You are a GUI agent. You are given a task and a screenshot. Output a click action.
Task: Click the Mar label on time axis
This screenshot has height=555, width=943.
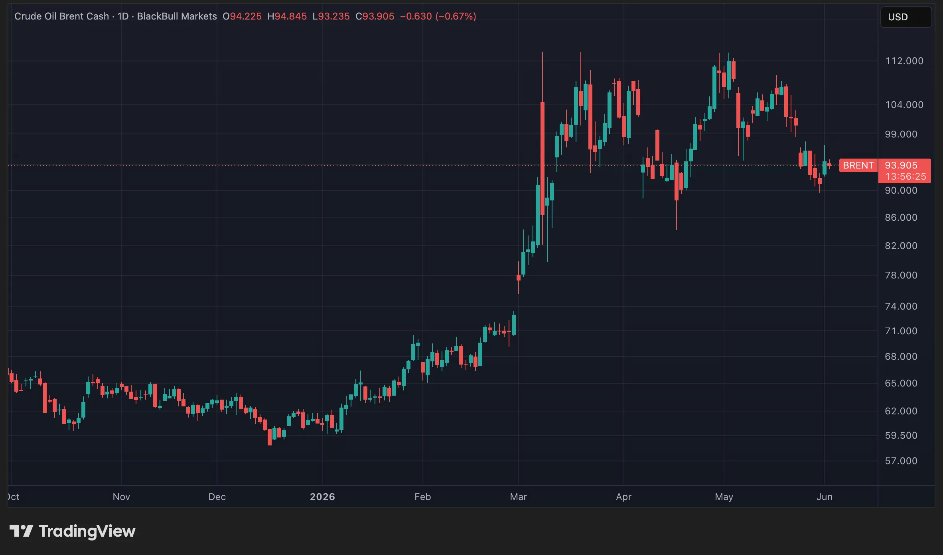518,497
